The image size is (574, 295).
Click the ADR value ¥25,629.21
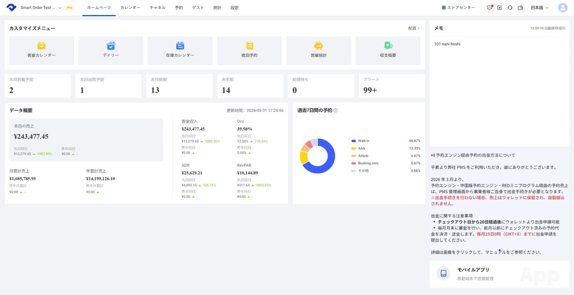(192, 173)
